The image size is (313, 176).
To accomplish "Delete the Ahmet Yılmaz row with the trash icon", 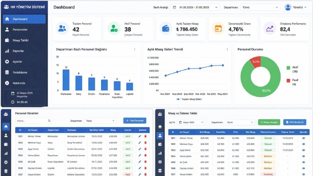I will pos(146,136).
